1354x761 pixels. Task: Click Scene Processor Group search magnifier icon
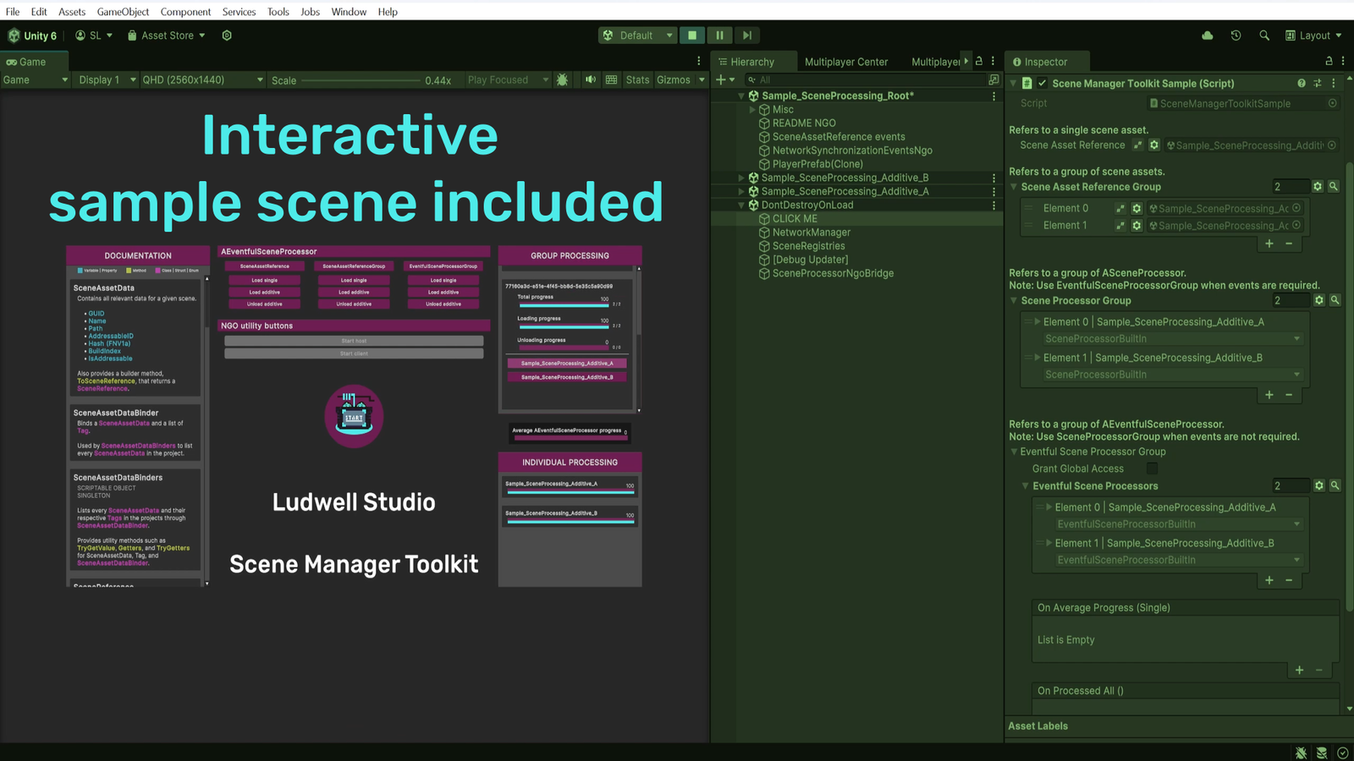coord(1335,300)
